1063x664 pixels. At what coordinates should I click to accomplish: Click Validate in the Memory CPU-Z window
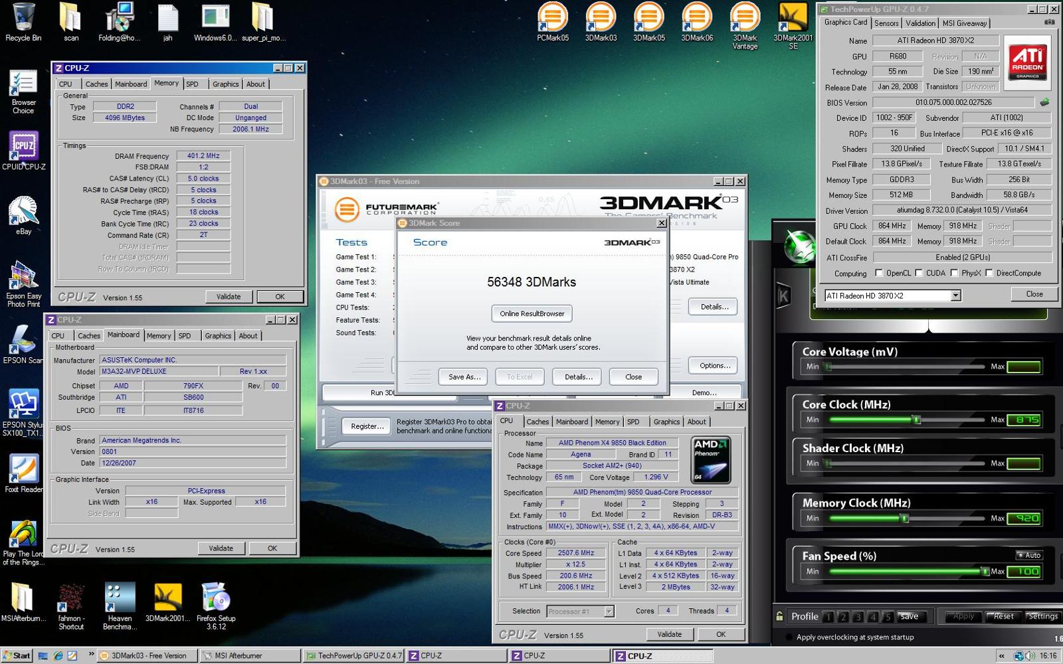229,297
